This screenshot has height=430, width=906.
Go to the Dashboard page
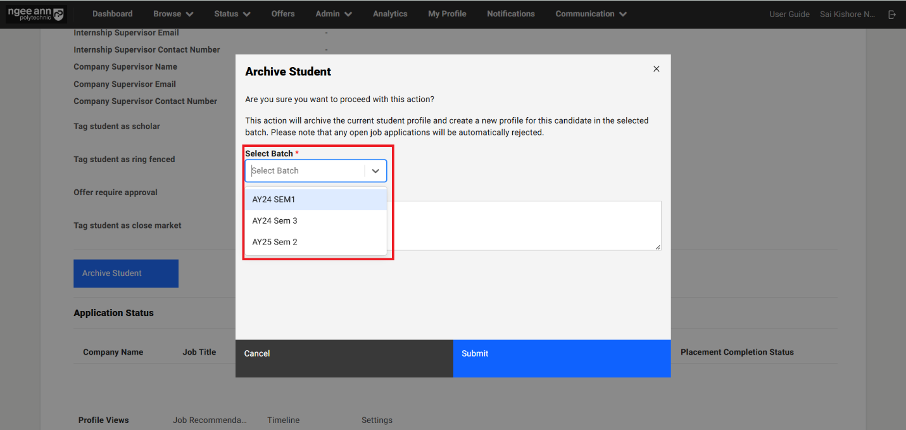[x=112, y=13]
